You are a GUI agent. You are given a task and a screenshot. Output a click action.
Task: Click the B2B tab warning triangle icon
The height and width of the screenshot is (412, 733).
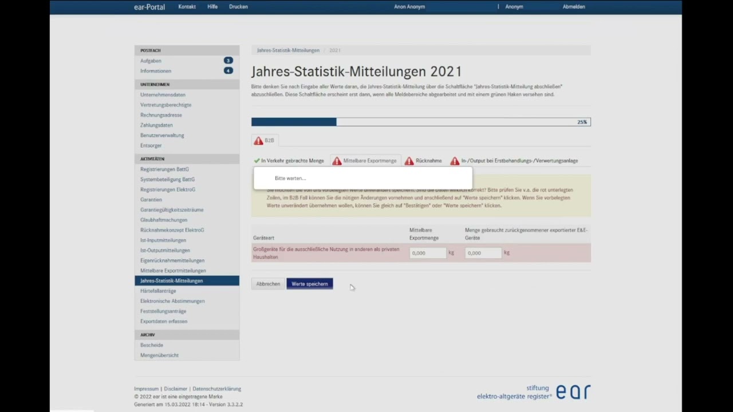tap(259, 141)
